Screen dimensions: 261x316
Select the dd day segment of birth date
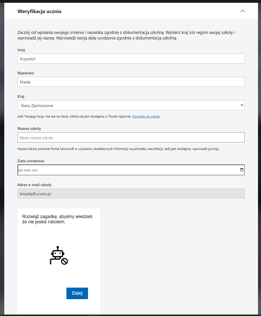click(x=20, y=170)
